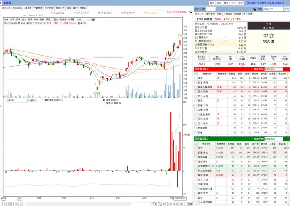The image size is (290, 206).
Task: Uncheck the checked 元大 row checkbox
Action: (196, 92)
